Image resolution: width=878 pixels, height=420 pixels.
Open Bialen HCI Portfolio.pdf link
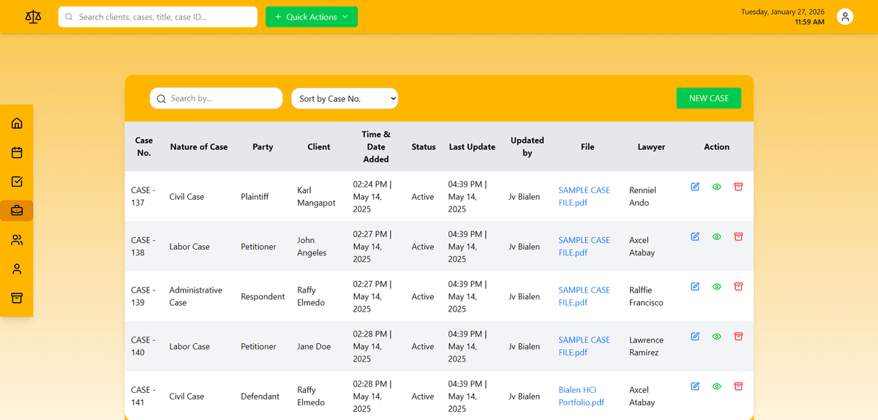click(582, 396)
